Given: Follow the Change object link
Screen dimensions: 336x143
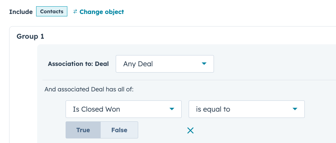Looking at the screenshot, I should [x=102, y=12].
